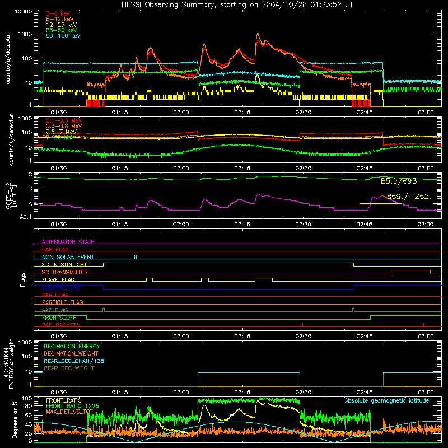The height and width of the screenshot is (448, 448).
Task: Click the widest FLARE_FLAG pulse near 02:20
Action: click(263, 279)
